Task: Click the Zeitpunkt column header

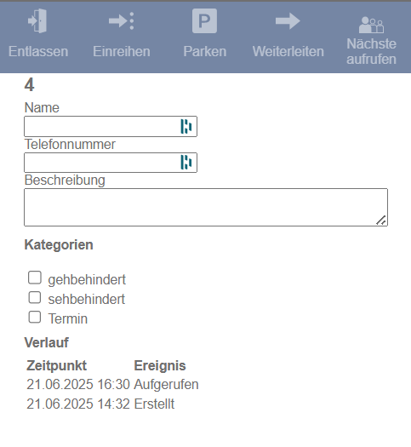Action: coord(56,365)
